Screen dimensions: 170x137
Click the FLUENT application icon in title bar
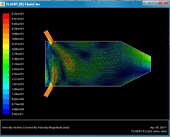2,4
